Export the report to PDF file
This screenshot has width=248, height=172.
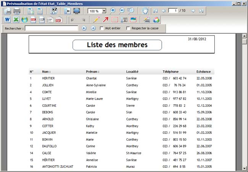coord(33,20)
